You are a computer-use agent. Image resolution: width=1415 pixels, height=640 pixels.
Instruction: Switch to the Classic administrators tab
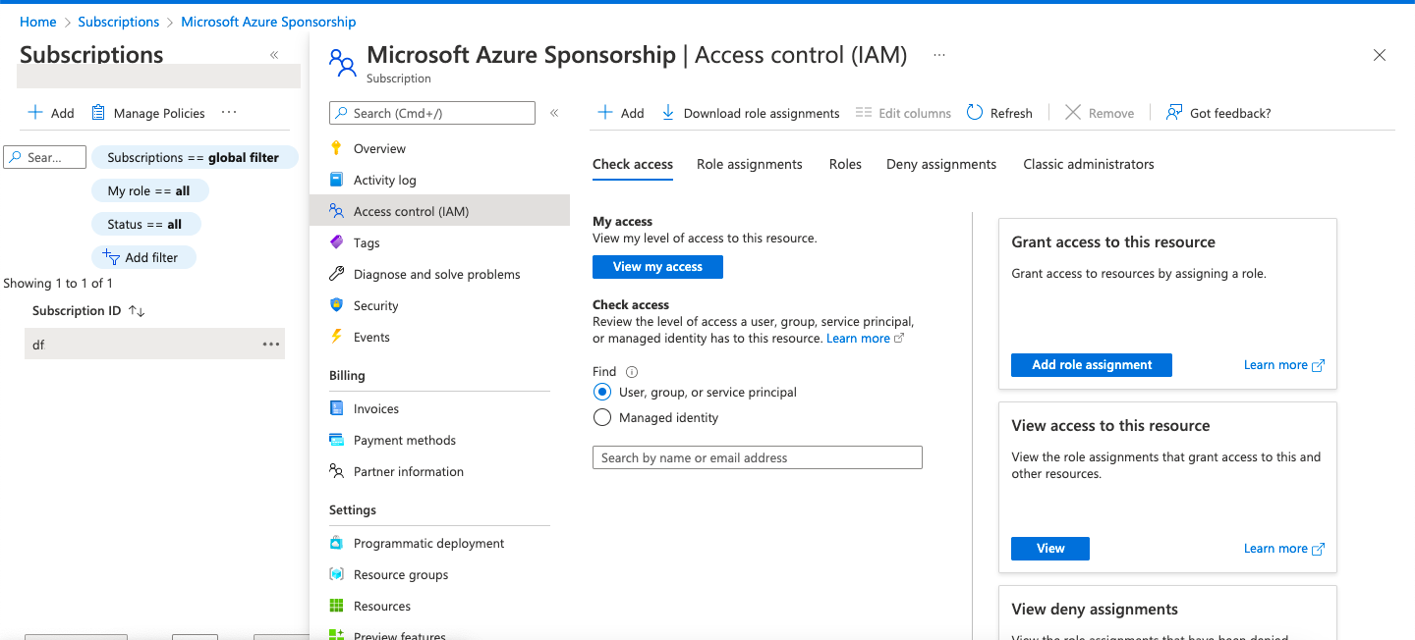click(x=1089, y=164)
